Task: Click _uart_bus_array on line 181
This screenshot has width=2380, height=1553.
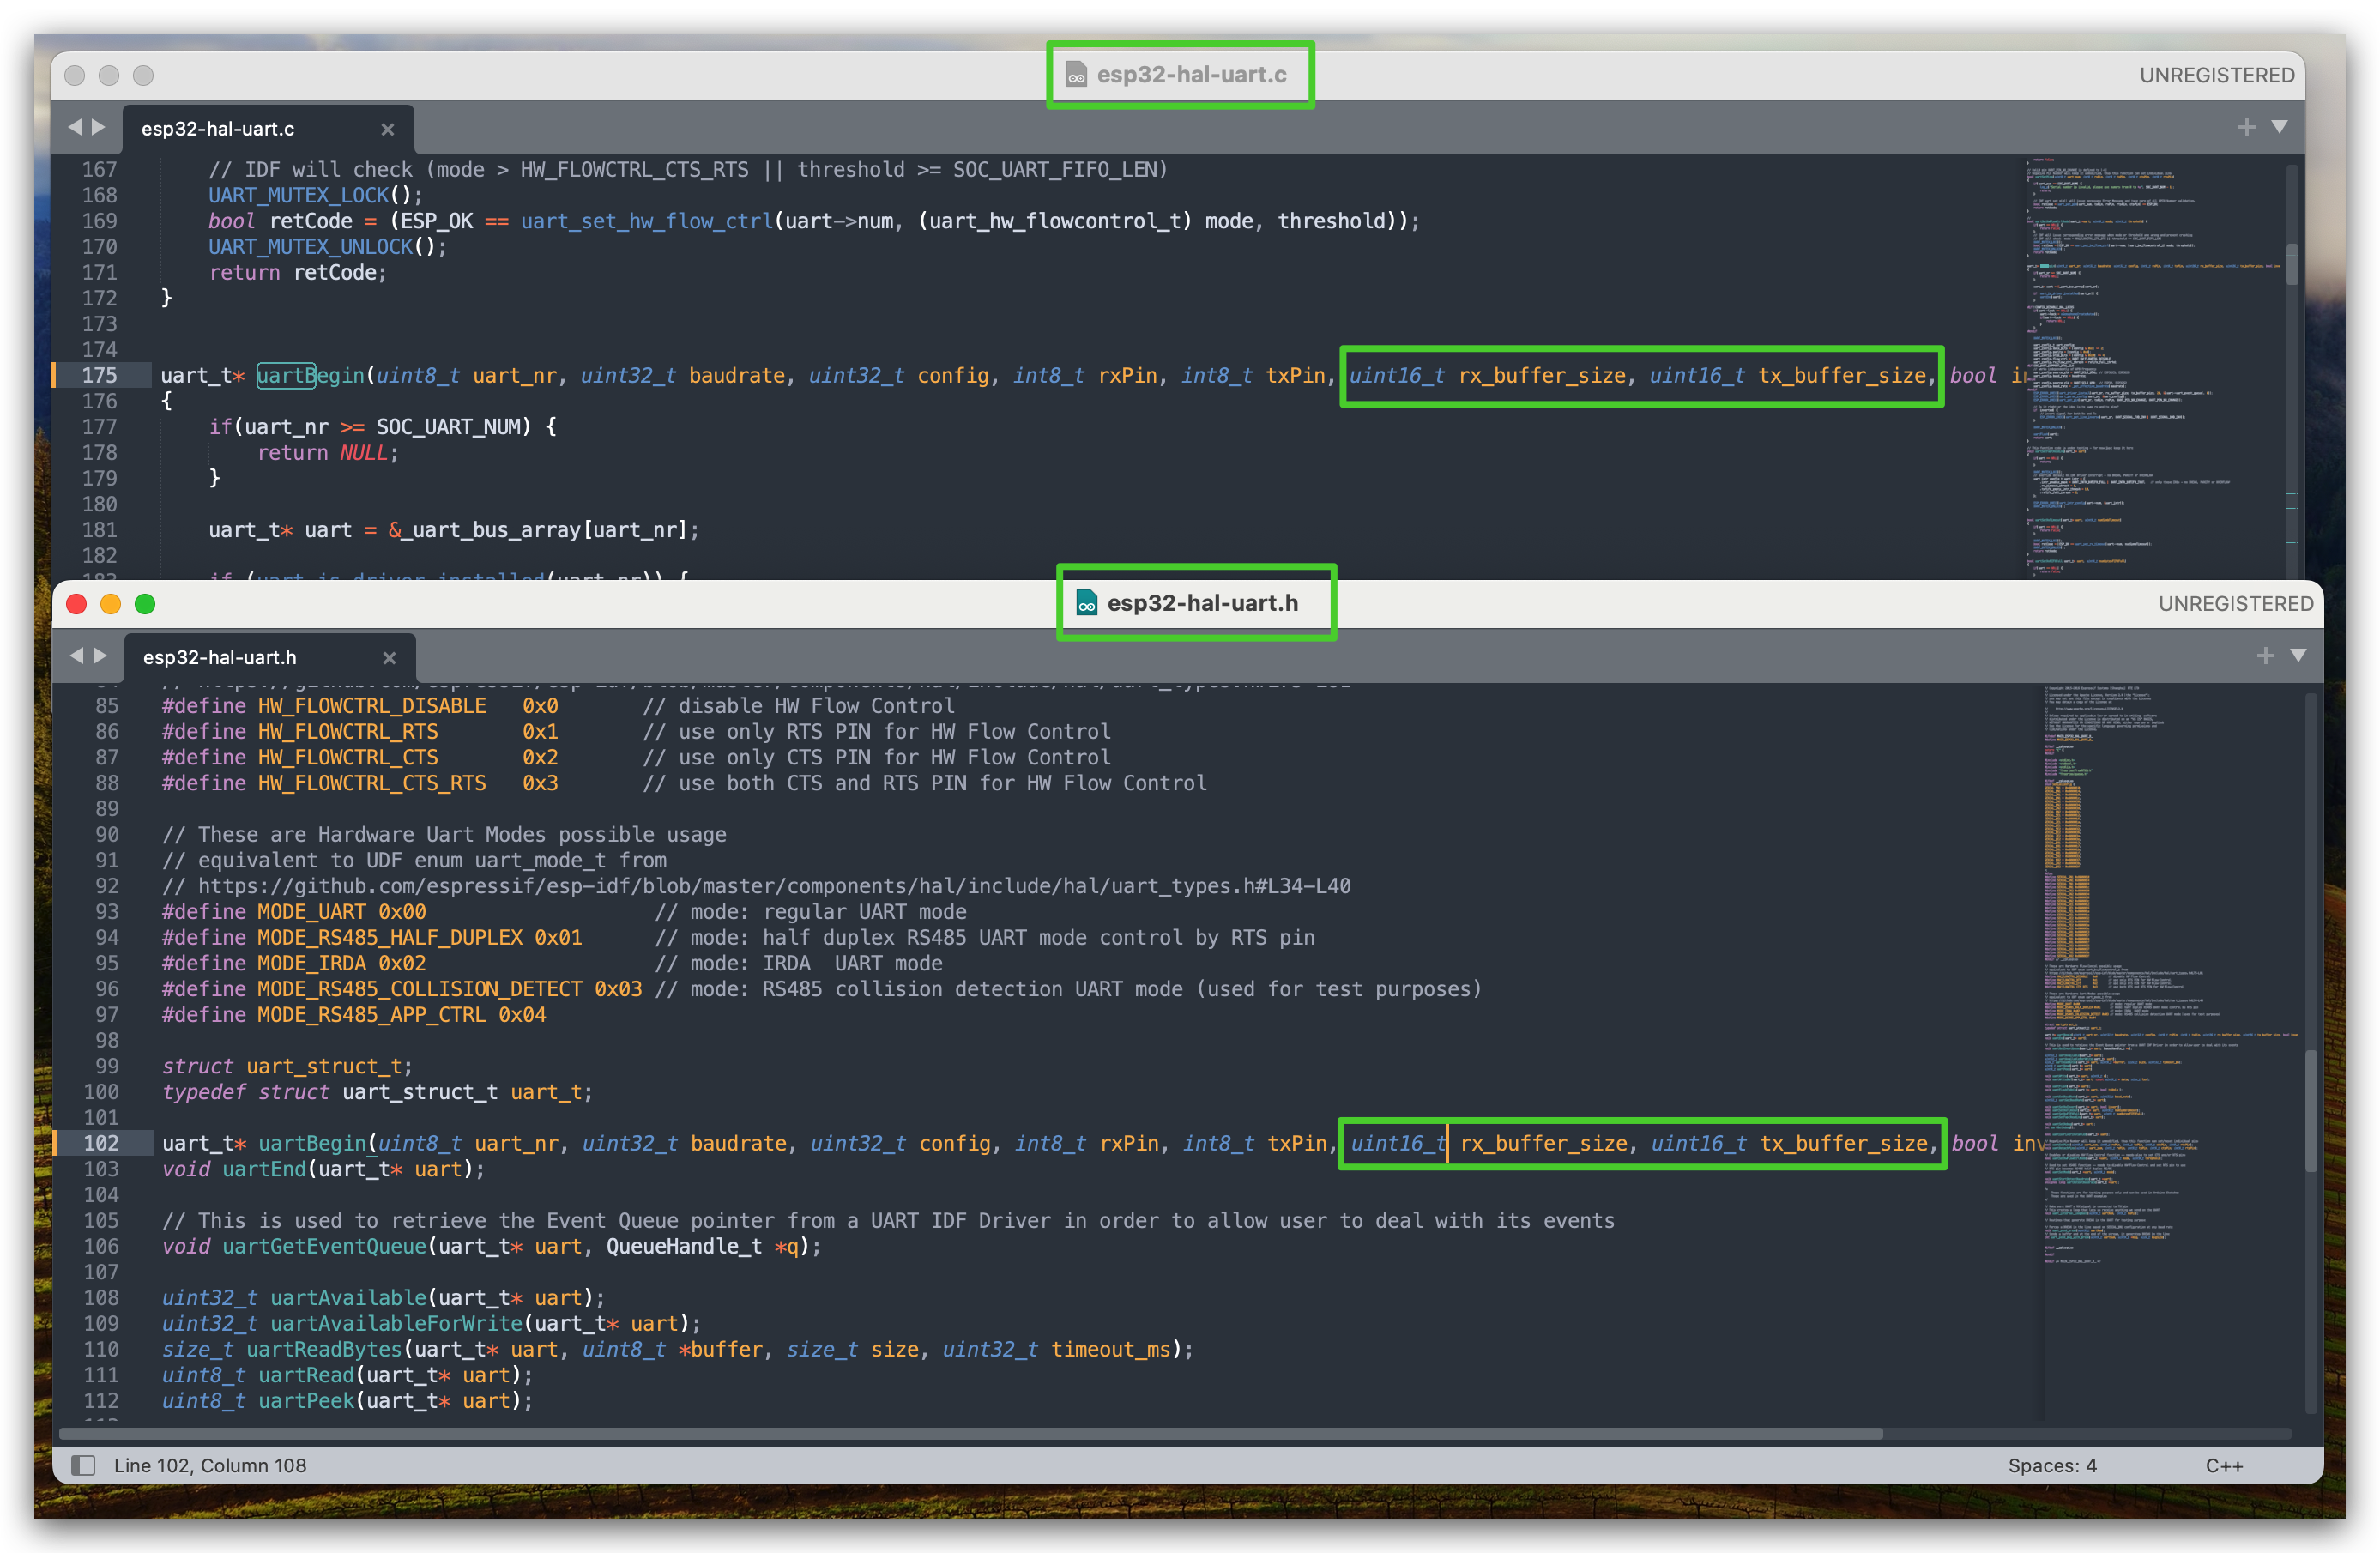Action: (x=492, y=530)
